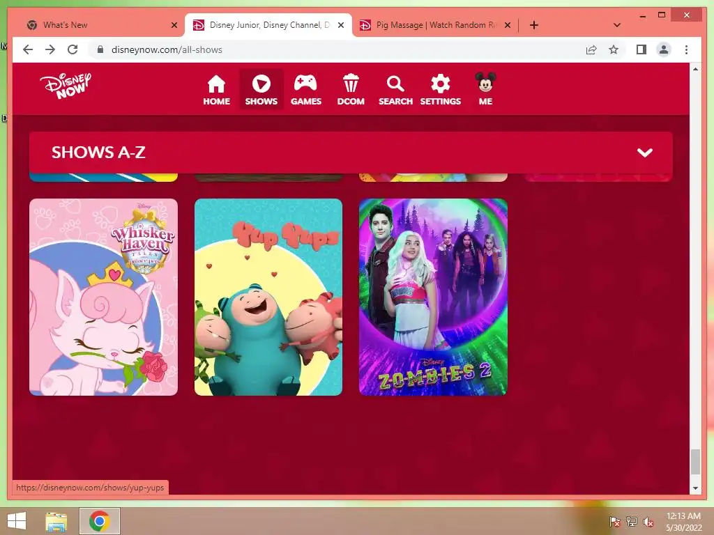Open the network tray icon
Screen dimensions: 714x535
pyautogui.click(x=632, y=521)
